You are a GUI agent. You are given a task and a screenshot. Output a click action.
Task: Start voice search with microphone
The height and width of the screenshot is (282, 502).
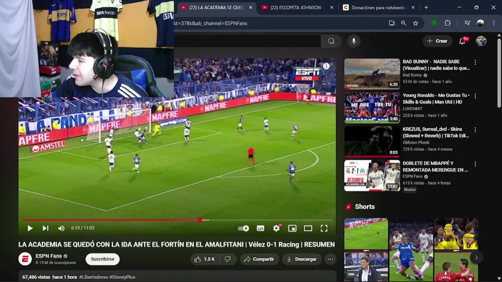click(354, 41)
